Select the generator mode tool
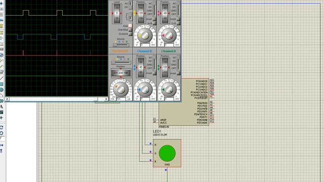Image resolution: width=324 pixels, height=182 pixels. pos(2,55)
